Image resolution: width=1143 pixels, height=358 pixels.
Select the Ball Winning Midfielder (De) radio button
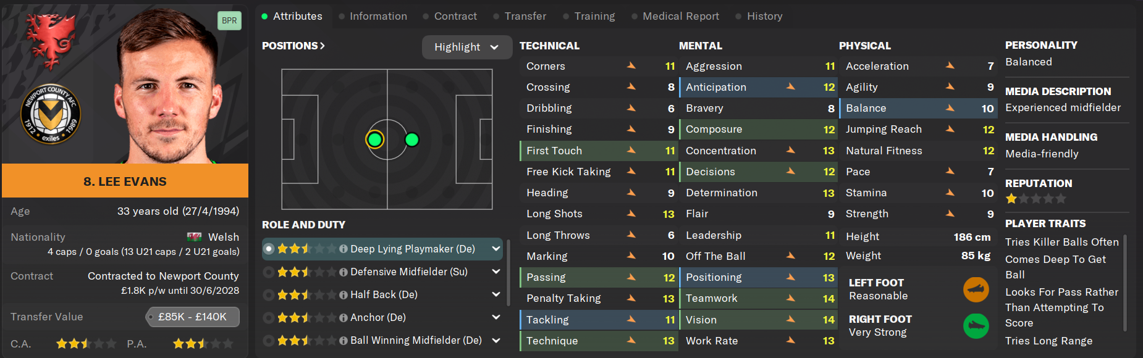[269, 340]
